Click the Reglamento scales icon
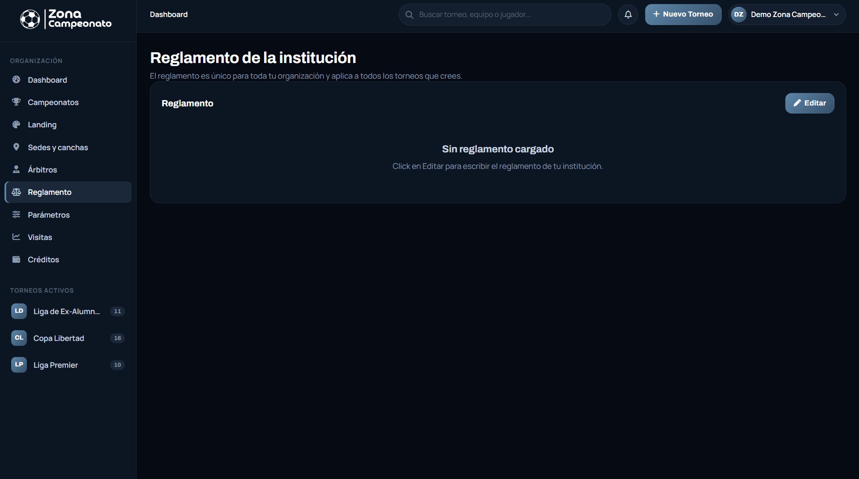Viewport: 859px width, 479px height. 17,192
